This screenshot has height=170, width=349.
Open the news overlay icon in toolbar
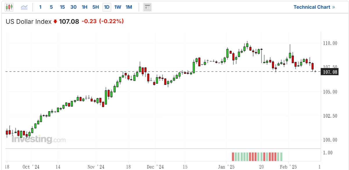pos(147,7)
